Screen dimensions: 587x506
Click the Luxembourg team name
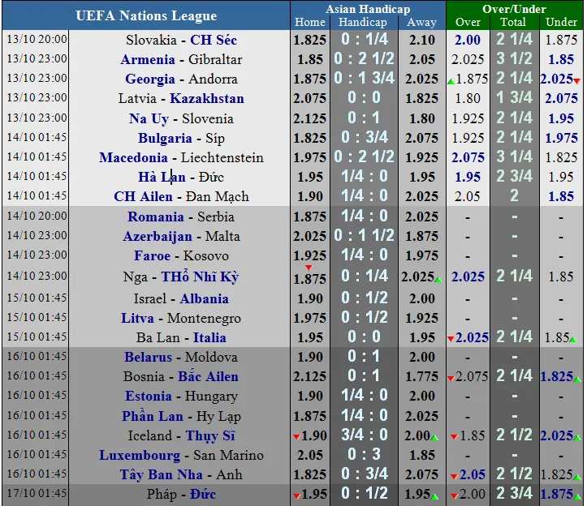(140, 455)
